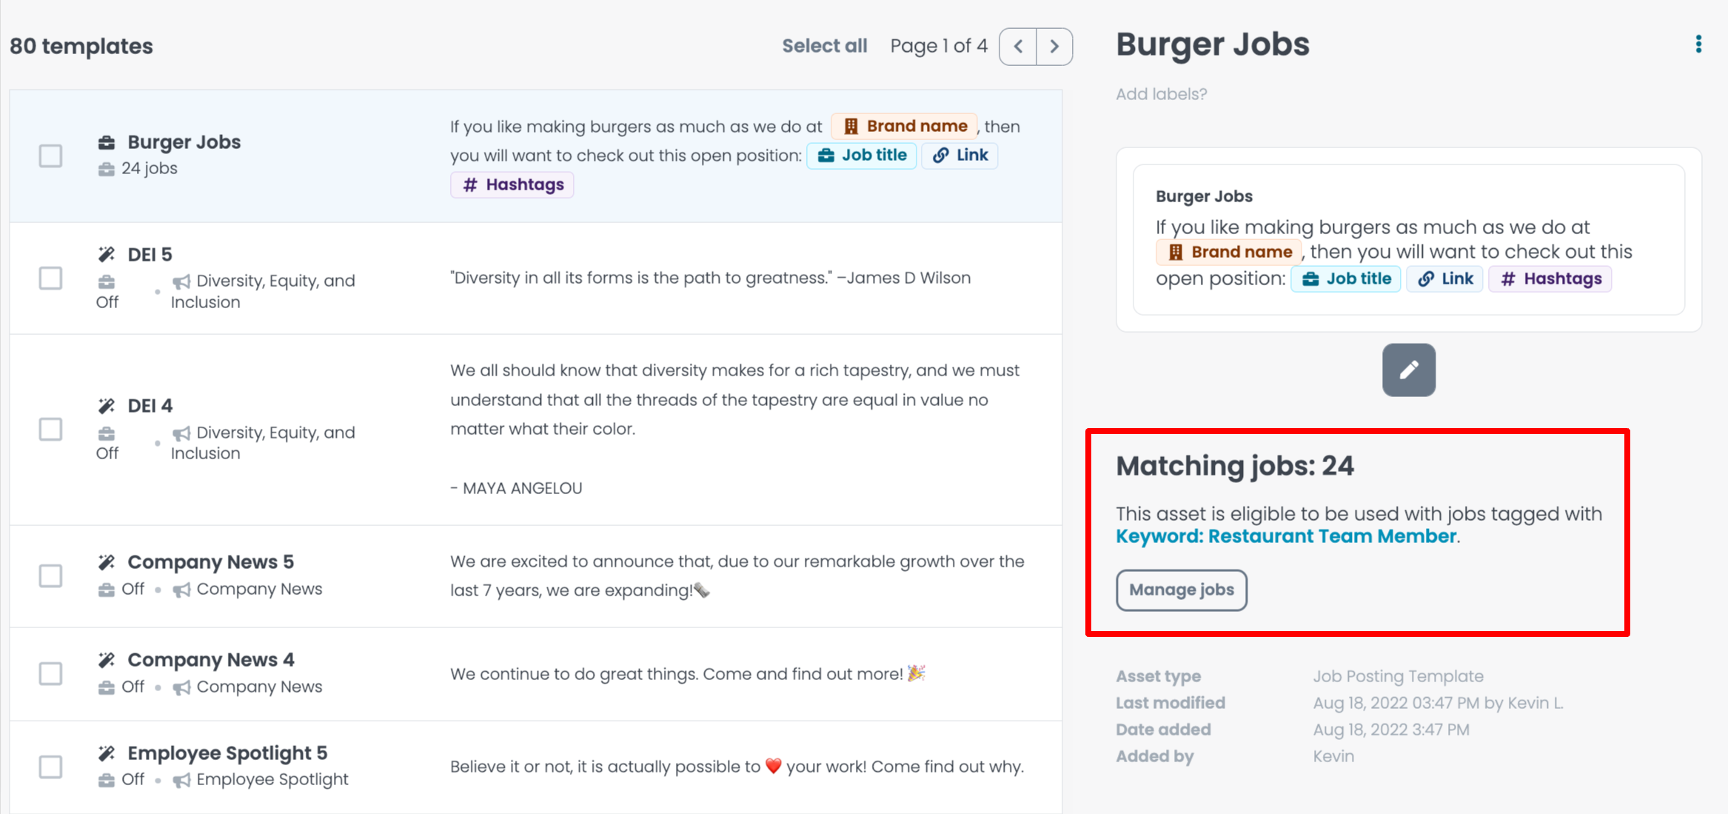Click the Brand name tag in the preview card
This screenshot has height=814, width=1728.
pyautogui.click(x=1229, y=252)
